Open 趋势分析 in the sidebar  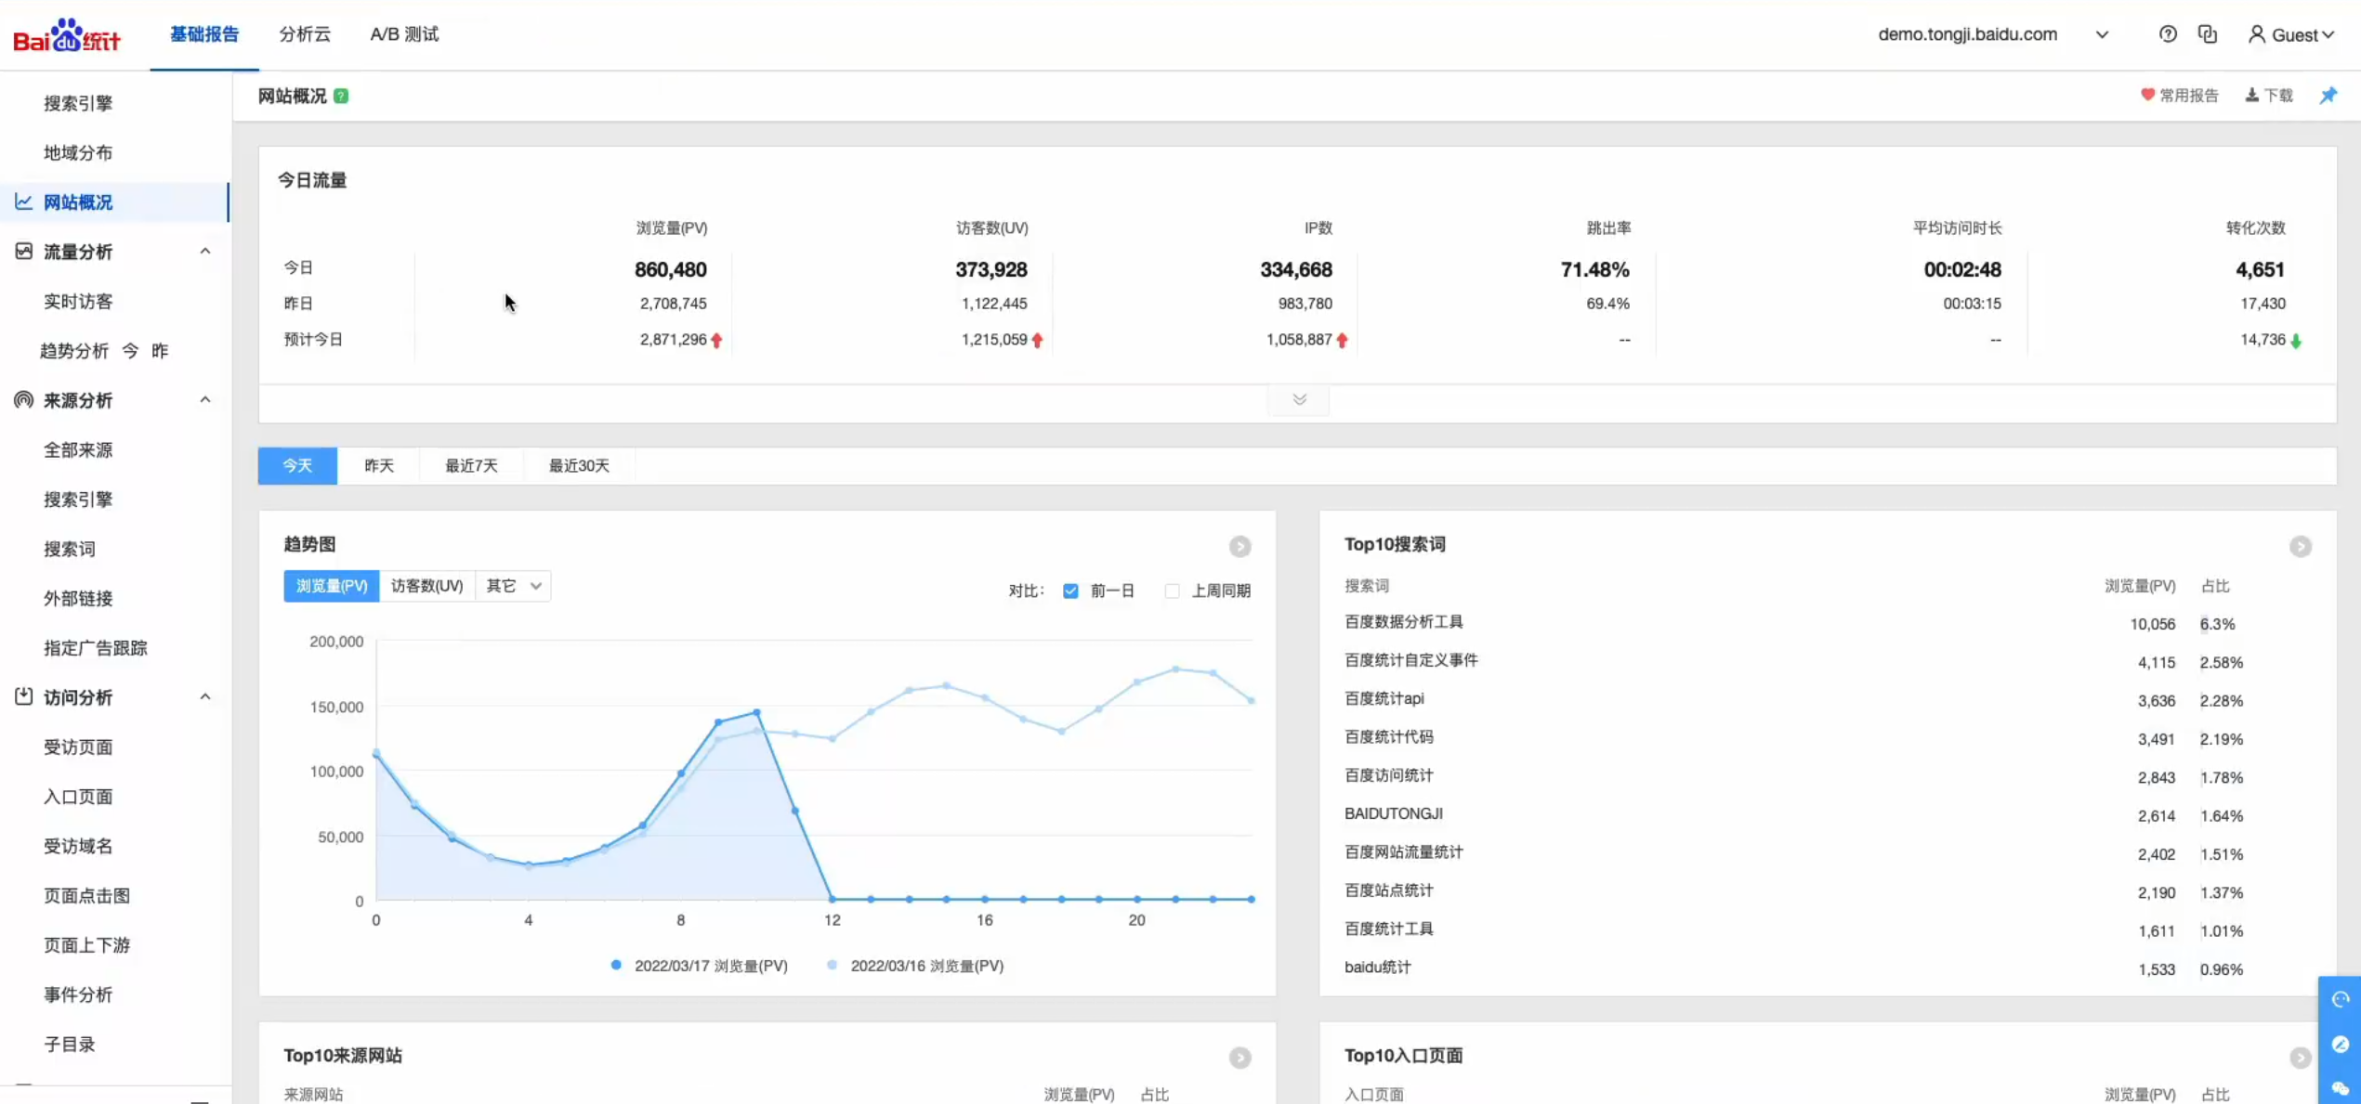point(74,350)
